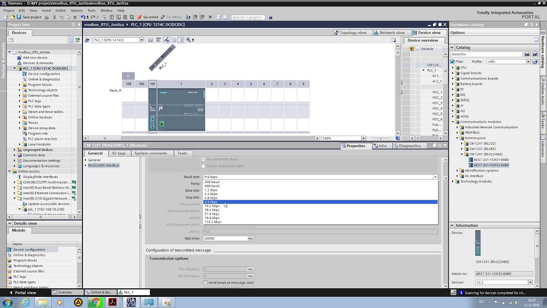Switch to the Texts tab
The width and height of the screenshot is (547, 308).
click(182, 153)
